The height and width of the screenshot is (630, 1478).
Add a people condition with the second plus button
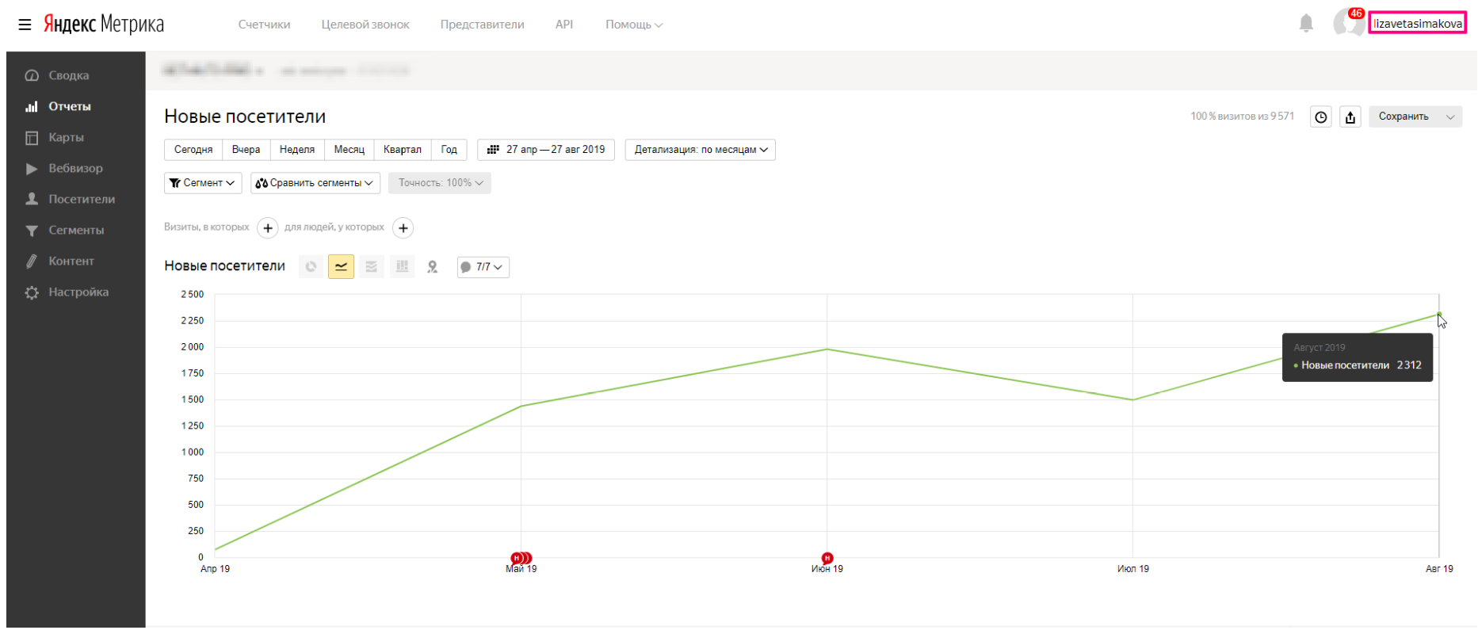403,228
